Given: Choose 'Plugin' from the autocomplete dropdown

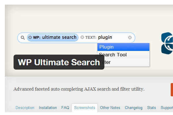Looking at the screenshot, I should click(123, 47).
